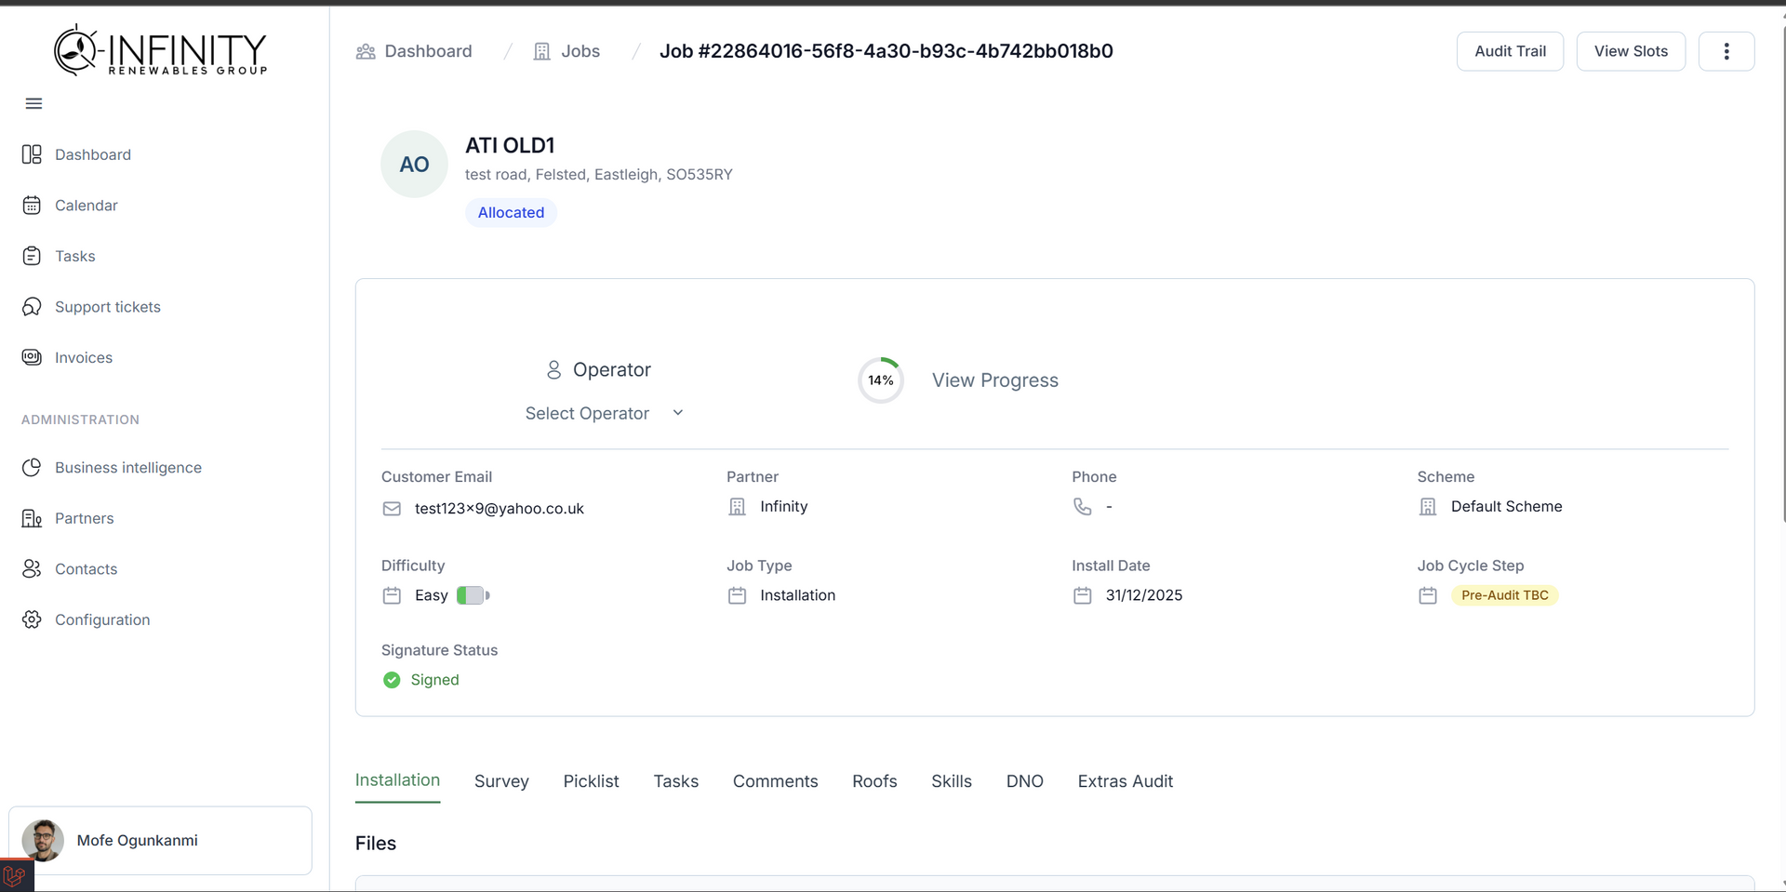Image resolution: width=1786 pixels, height=892 pixels.
Task: Open the Calendar section from sidebar
Action: coord(86,205)
